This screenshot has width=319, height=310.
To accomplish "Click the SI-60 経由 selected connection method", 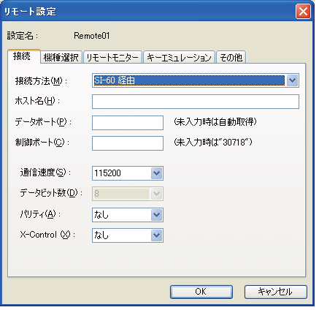I will point(115,80).
